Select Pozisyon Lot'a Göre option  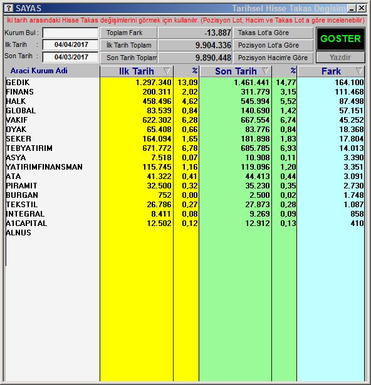pyautogui.click(x=273, y=45)
